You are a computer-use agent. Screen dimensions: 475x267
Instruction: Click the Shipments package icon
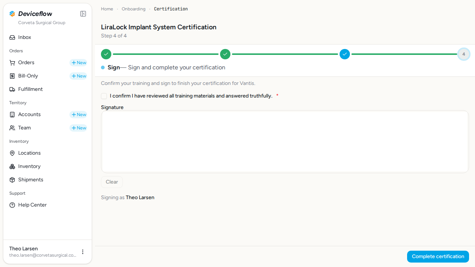12,180
